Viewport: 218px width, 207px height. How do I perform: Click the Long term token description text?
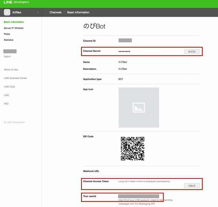(144, 181)
